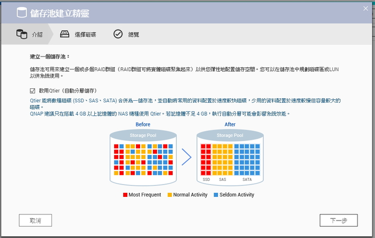Click the SAS label in After diagram
The image size is (375, 238).
click(x=223, y=179)
